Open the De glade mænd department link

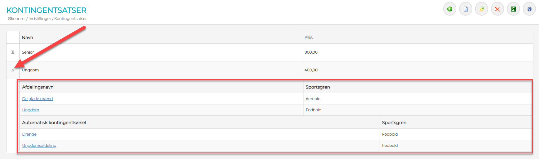coord(37,99)
